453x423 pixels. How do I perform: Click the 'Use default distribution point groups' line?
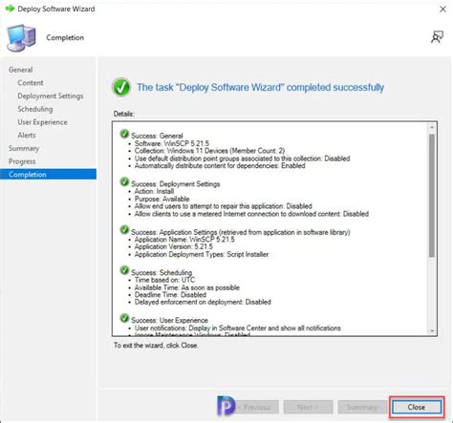point(242,159)
